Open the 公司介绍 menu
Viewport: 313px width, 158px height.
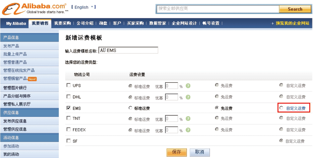click(85, 23)
